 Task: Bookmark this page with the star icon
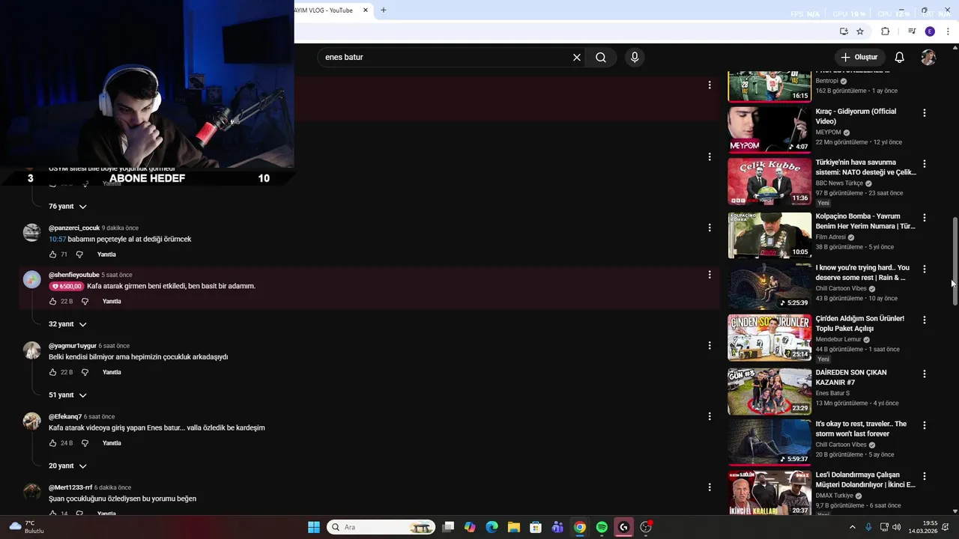860,31
